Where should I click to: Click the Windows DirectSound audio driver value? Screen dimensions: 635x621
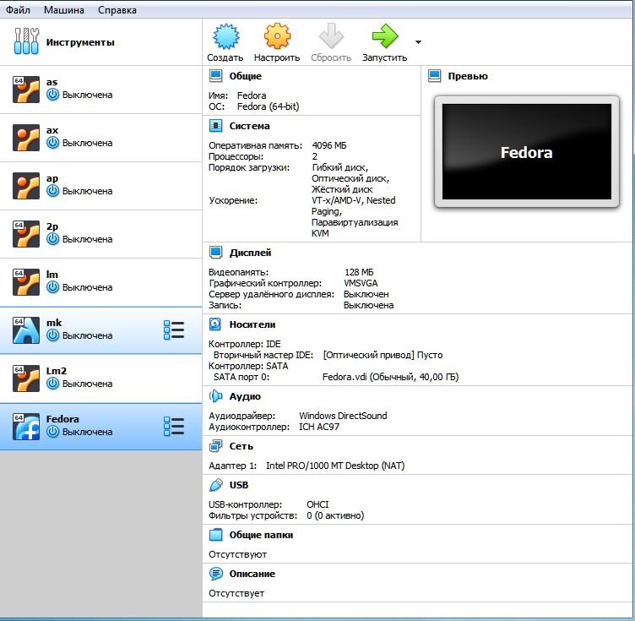pos(343,416)
